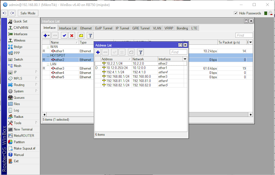The height and width of the screenshot is (175, 275).
Task: Click scroll right arrow in Interface List
Action: click(x=251, y=115)
